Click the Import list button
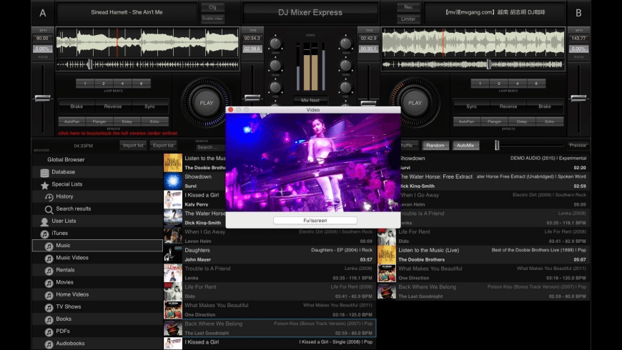This screenshot has height=350, width=622. [134, 146]
